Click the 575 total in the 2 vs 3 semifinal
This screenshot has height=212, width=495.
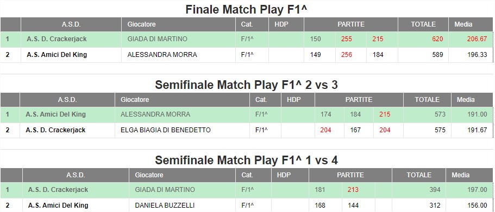[x=440, y=130]
